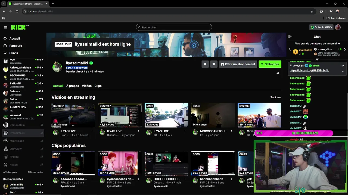Open Belha EA Sports FC 26 channel
Image resolution: width=348 pixels, height=195 pixels.
click(23, 101)
